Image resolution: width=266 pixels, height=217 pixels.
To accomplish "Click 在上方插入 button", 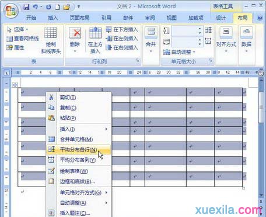I will coord(95,40).
